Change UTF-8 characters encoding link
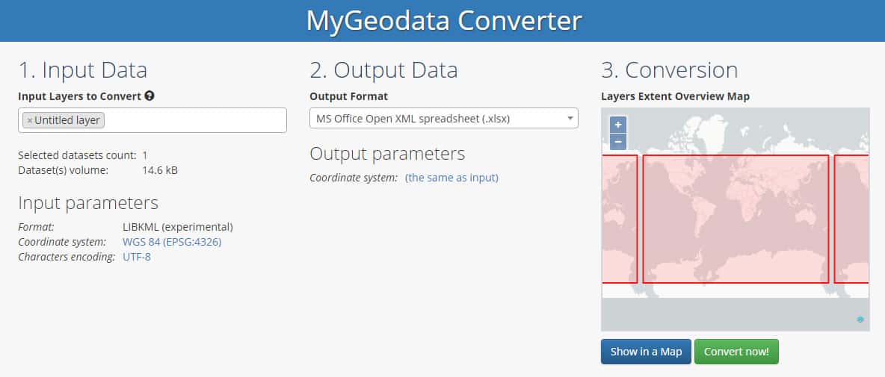The width and height of the screenshot is (885, 377). [137, 257]
